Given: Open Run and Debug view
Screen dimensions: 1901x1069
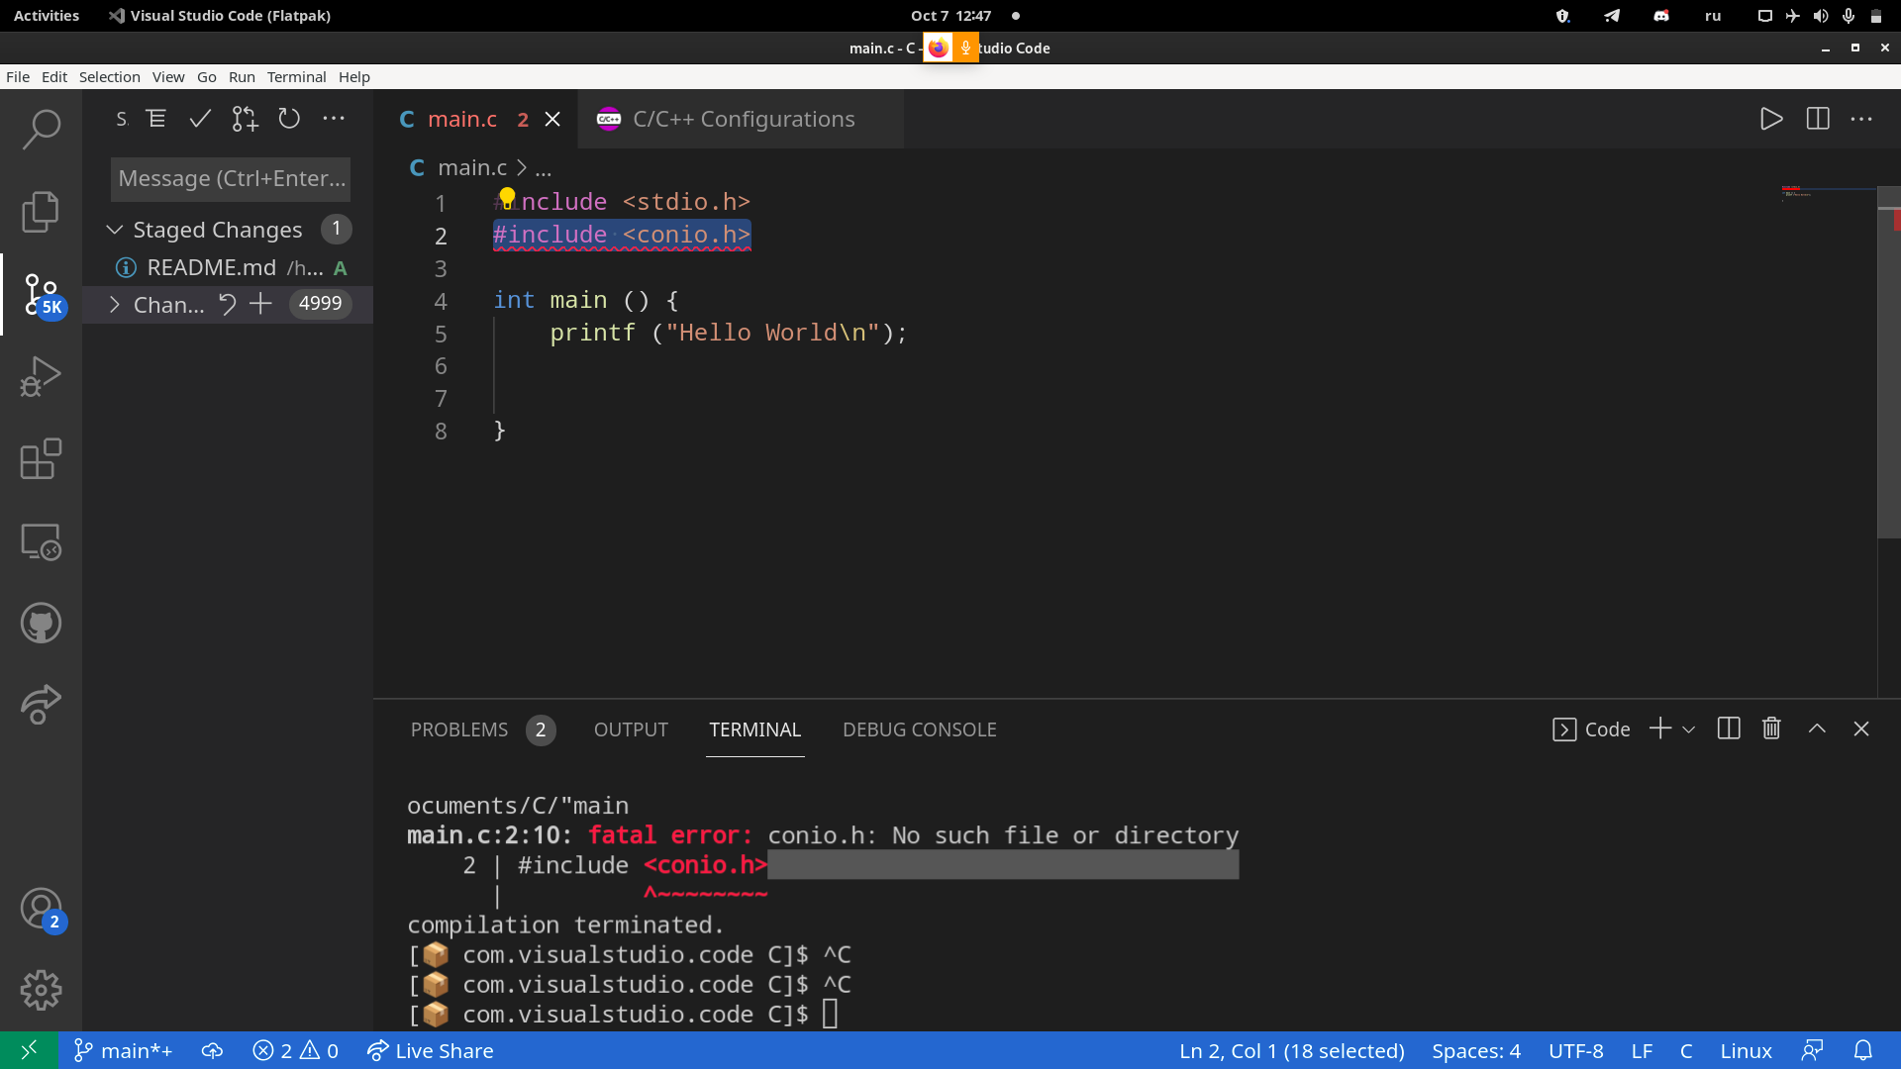Looking at the screenshot, I should (41, 376).
